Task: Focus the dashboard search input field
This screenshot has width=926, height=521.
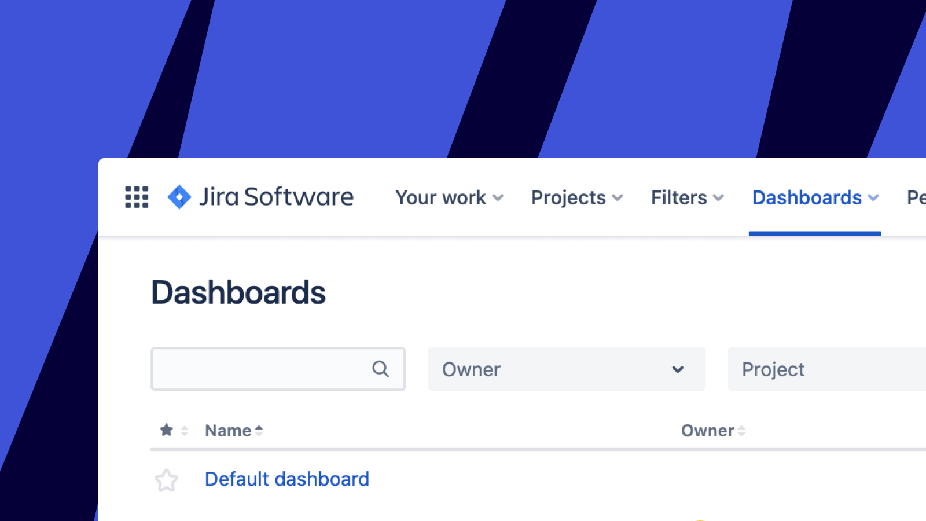Action: 260,369
